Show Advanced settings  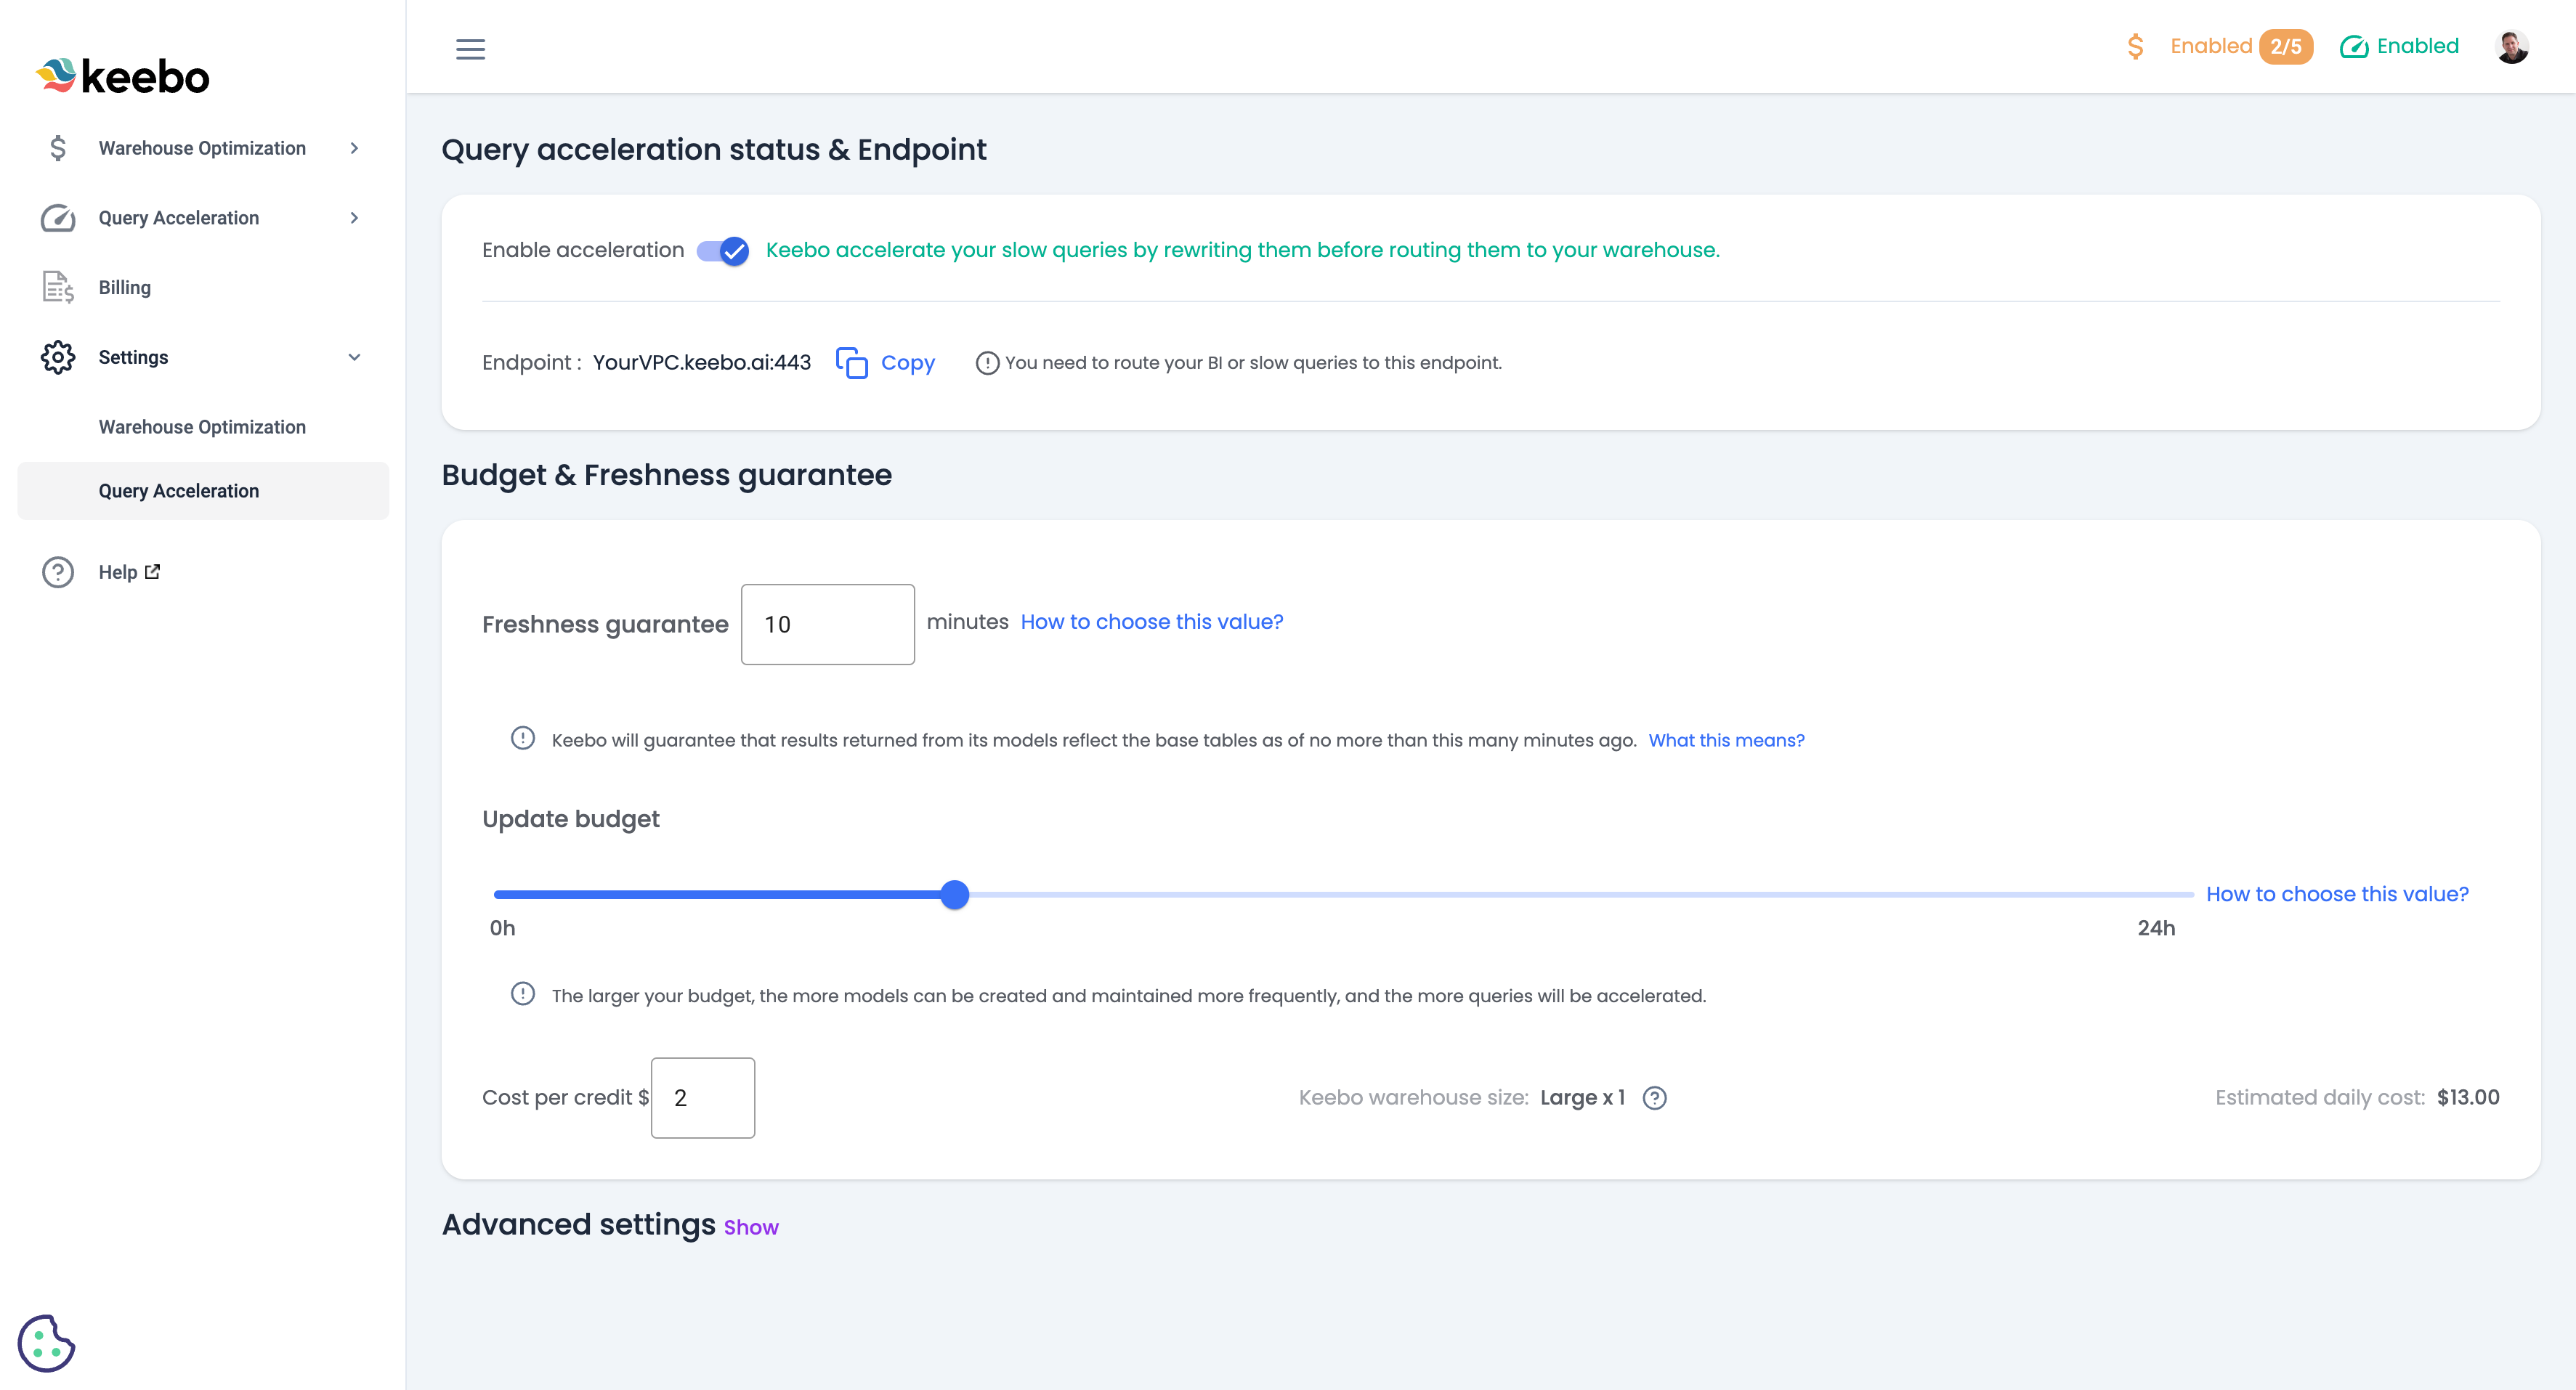pos(751,1227)
